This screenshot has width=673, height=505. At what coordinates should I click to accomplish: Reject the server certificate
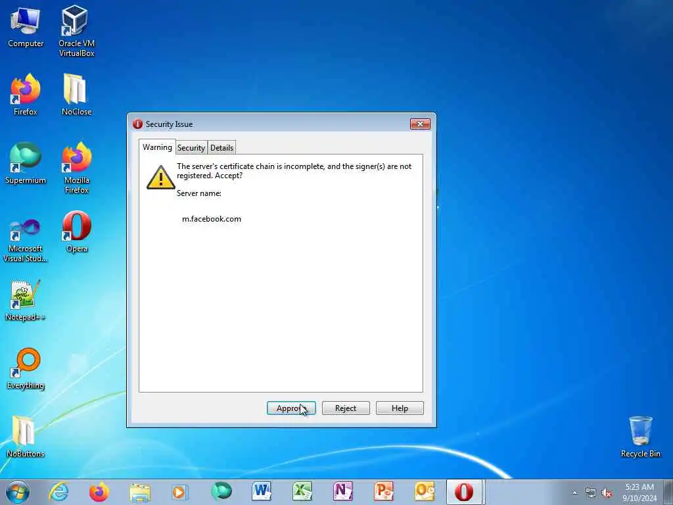coord(346,408)
